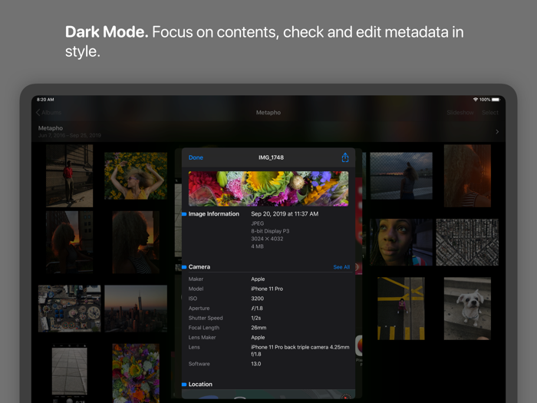Viewport: 537px width, 403px height.
Task: Select the date Sep 20, 2019 at 11:37 AM
Action: [285, 214]
